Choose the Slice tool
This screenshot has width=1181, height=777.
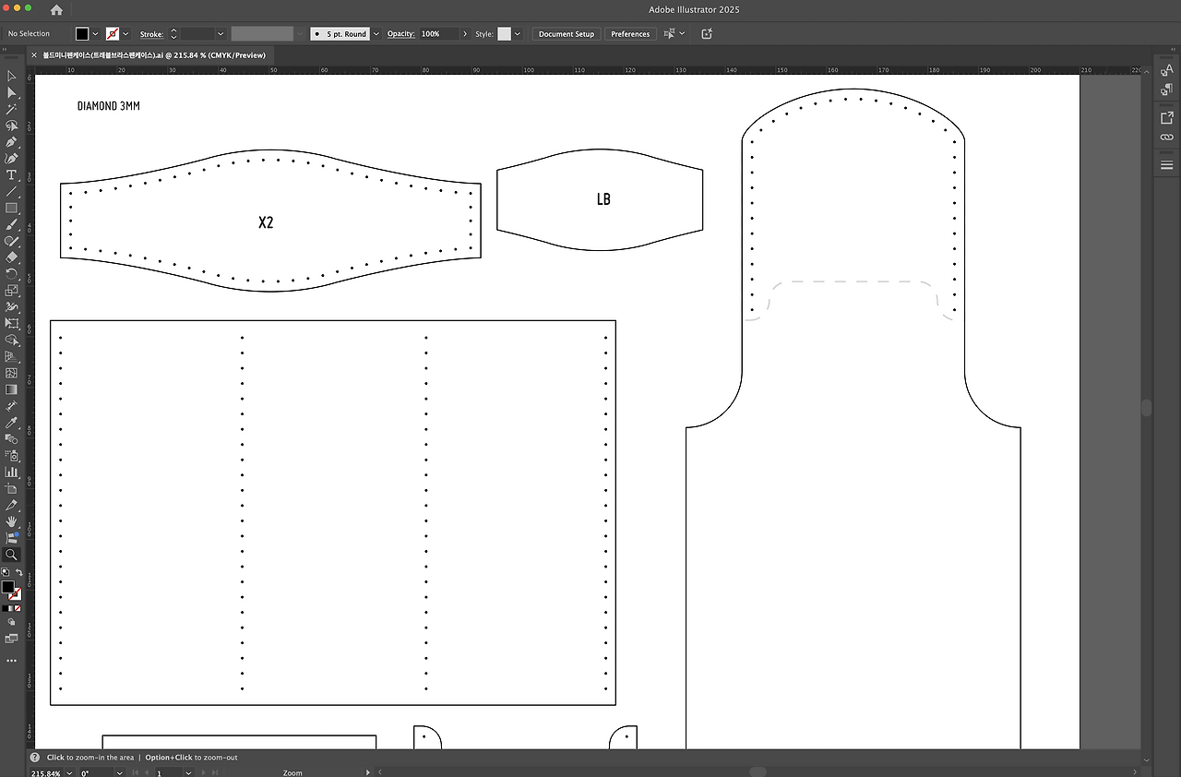coord(12,506)
